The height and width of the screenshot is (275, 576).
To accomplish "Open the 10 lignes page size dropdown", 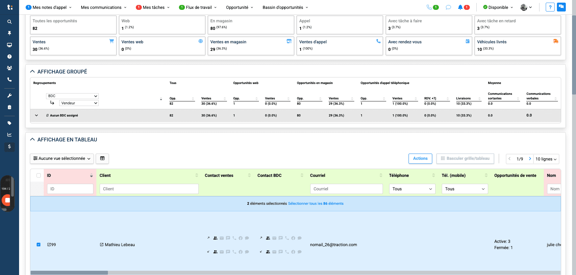I will 546,159.
